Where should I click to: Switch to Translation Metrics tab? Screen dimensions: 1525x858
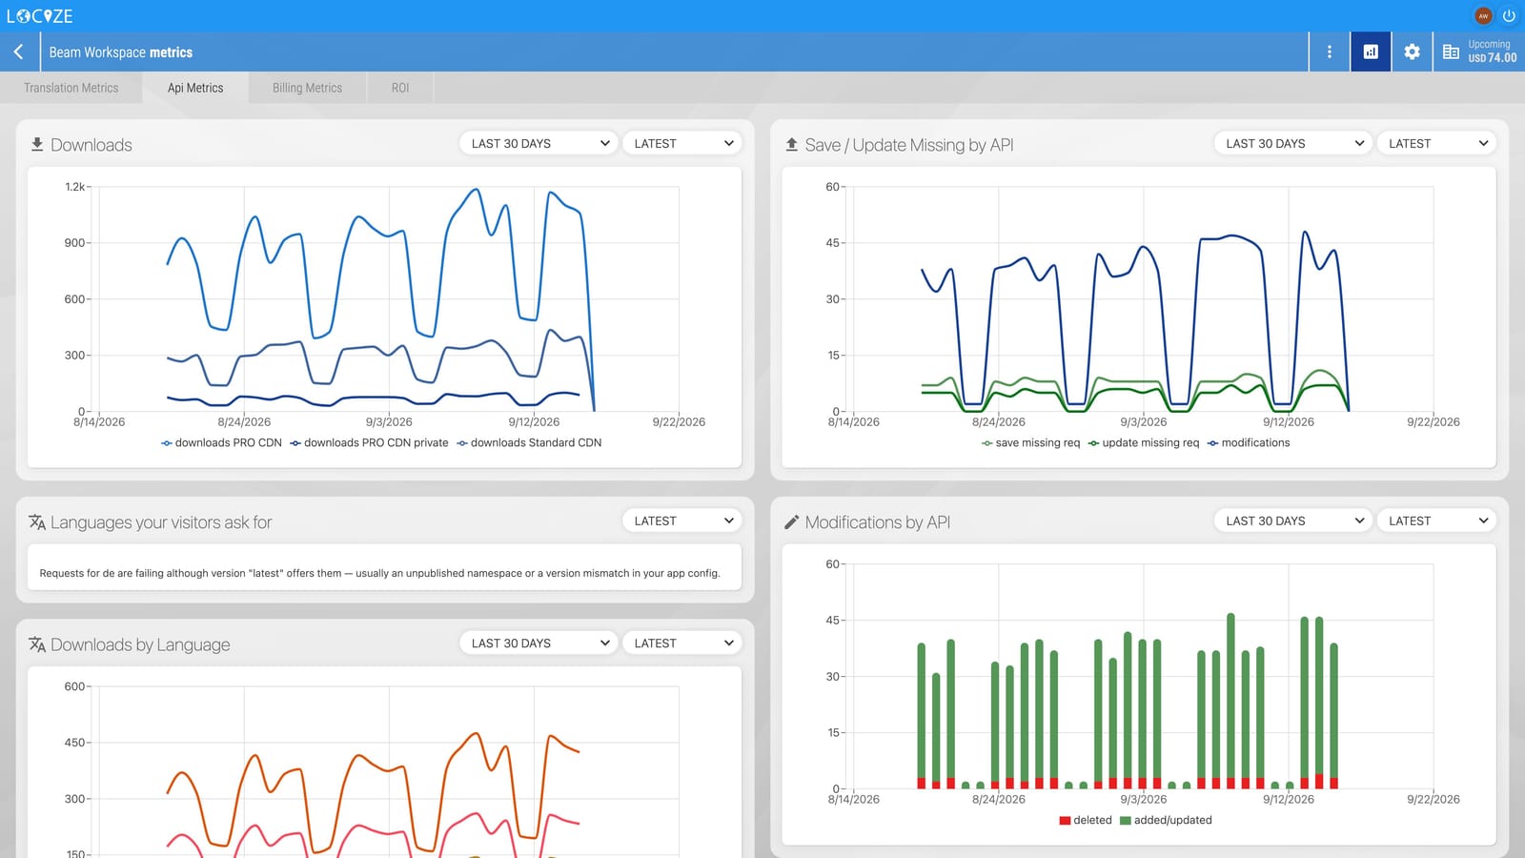pyautogui.click(x=71, y=88)
